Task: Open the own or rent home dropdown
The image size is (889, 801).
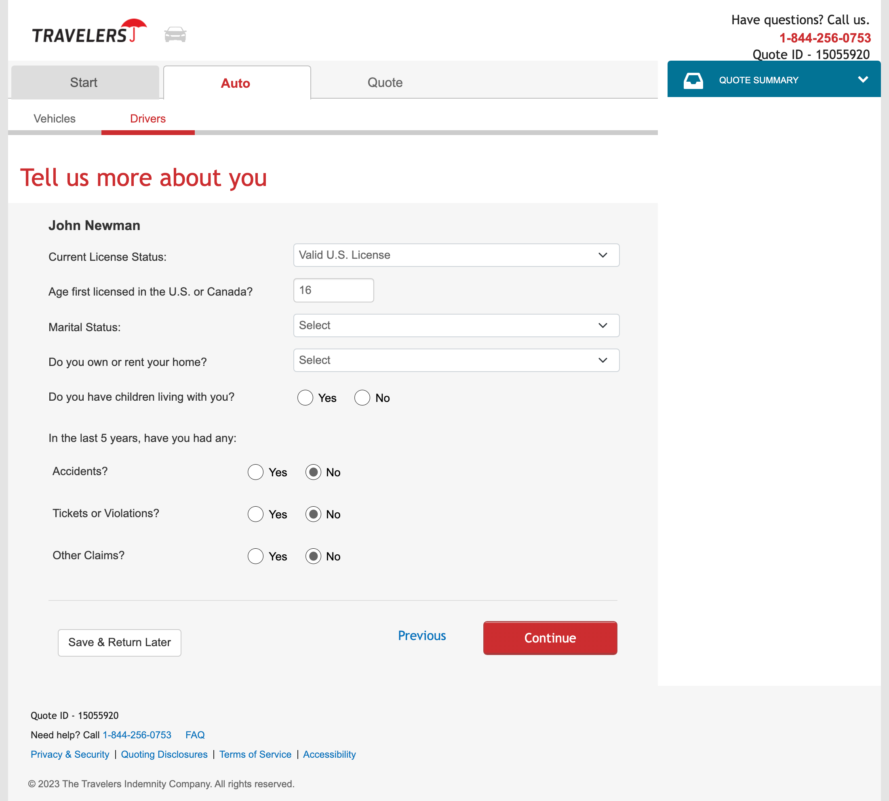Action: coord(456,360)
